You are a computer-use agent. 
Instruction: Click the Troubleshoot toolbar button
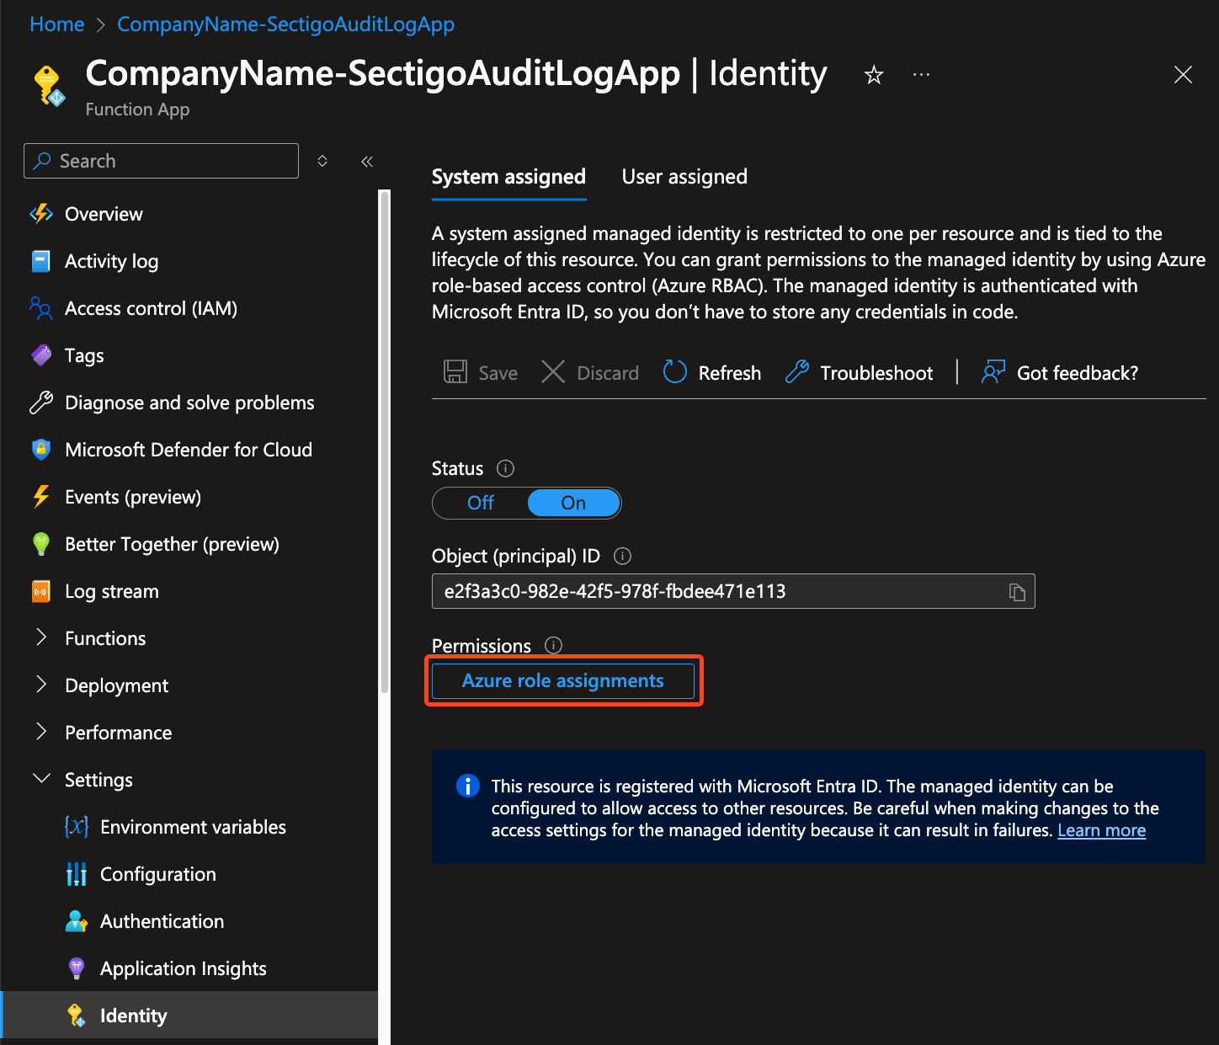pos(859,372)
